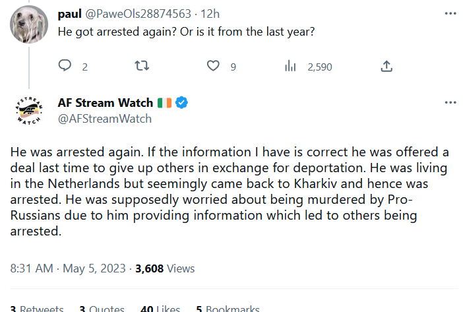This screenshot has height=312, width=463.
Task: Click share icon on paul's tweet
Action: [x=387, y=66]
